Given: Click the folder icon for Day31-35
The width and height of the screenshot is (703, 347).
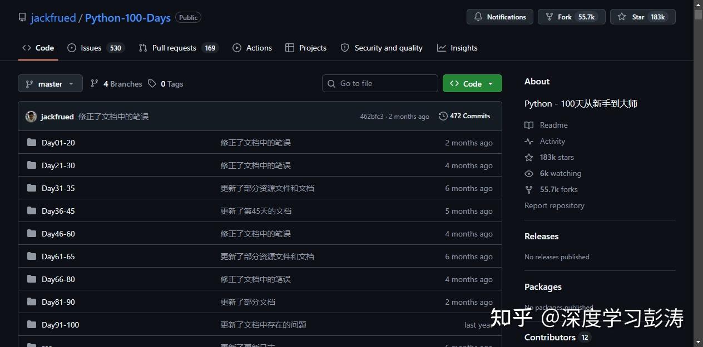Looking at the screenshot, I should click(32, 188).
